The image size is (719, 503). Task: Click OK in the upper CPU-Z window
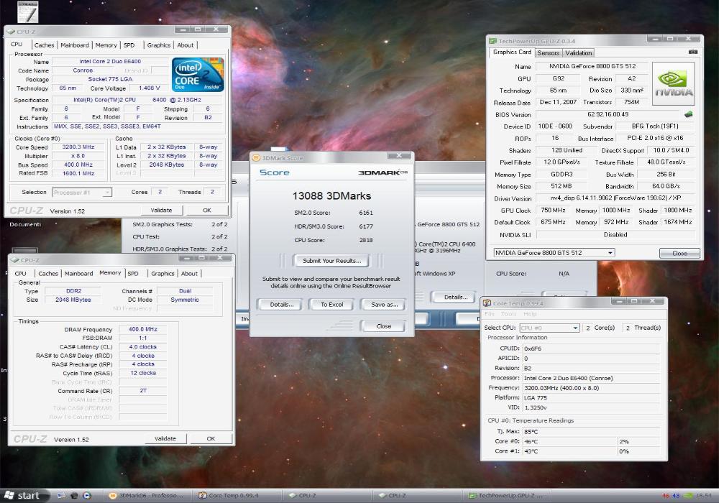[207, 211]
